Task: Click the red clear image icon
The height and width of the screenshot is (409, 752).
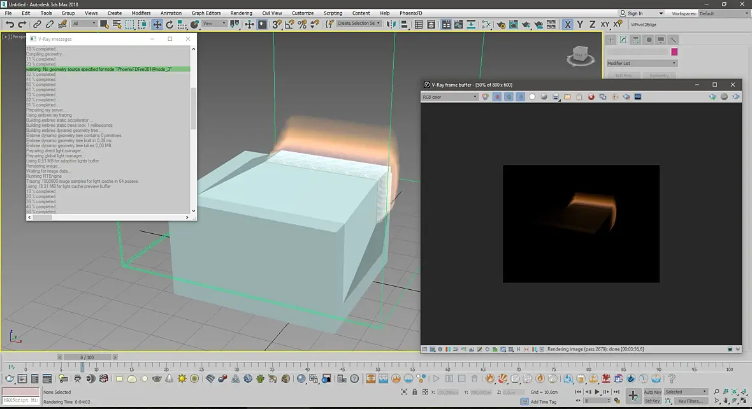Action: pyautogui.click(x=591, y=97)
